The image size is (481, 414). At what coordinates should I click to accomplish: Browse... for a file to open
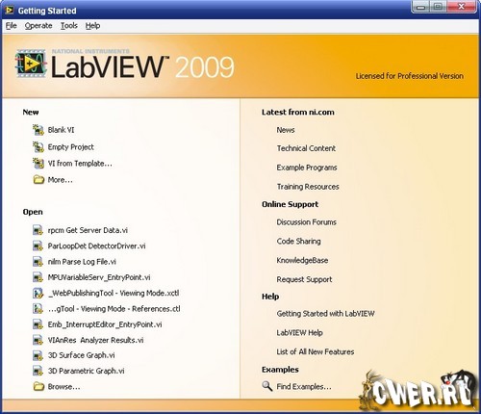point(63,386)
